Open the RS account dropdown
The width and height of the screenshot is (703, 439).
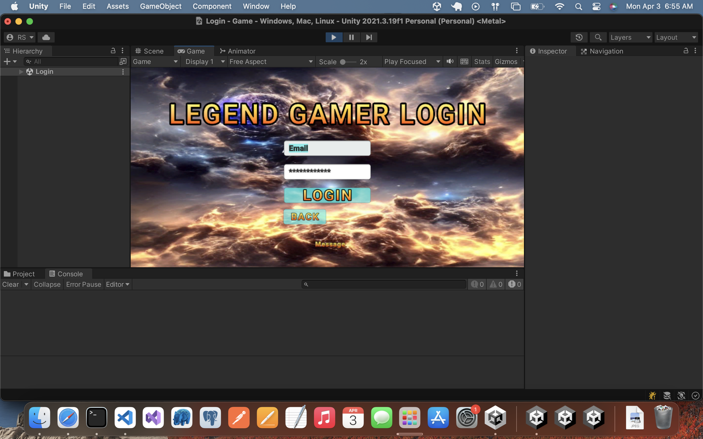point(20,37)
